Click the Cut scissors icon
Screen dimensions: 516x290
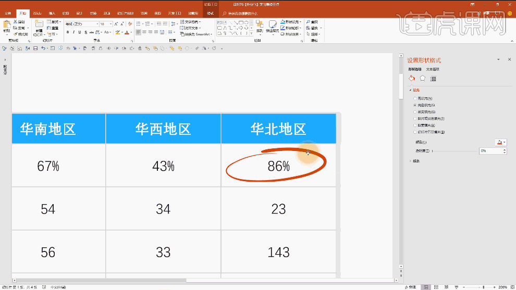[x=15, y=22]
